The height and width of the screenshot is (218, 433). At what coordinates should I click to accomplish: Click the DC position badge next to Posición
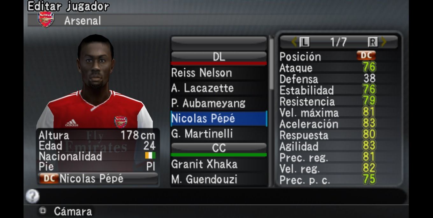point(366,56)
